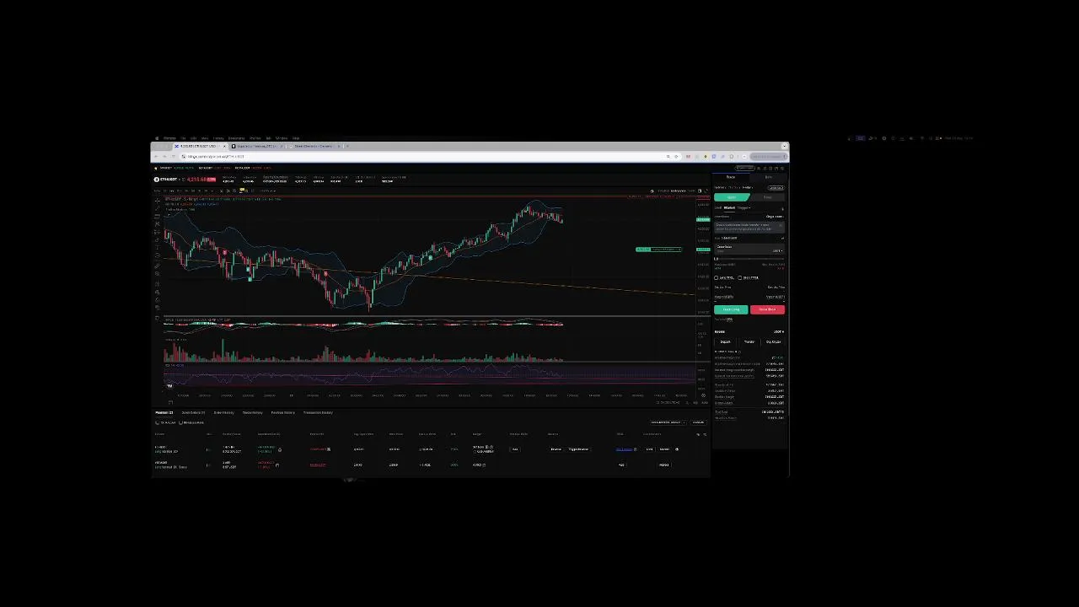Enable the Long TP/SL checkbox

pos(716,277)
